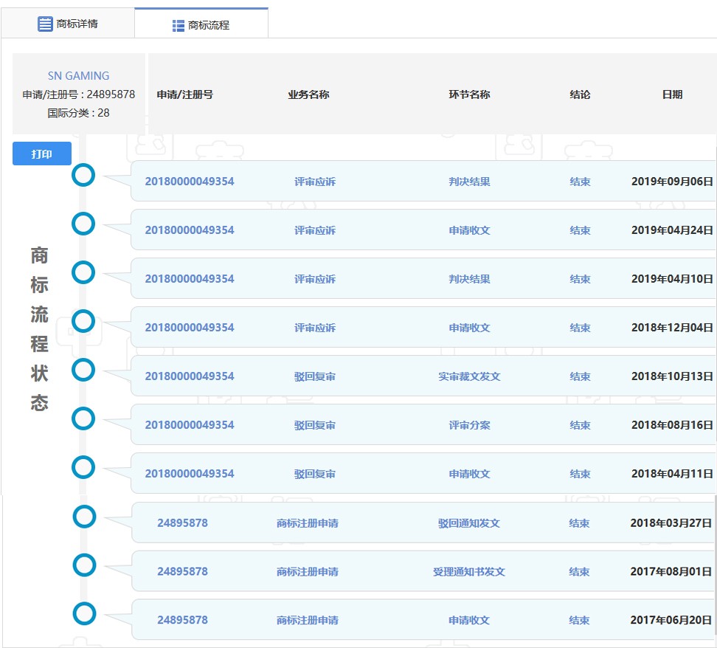Click 24895878 in the 2018年03月27日 row
The image size is (717, 648).
point(182,523)
